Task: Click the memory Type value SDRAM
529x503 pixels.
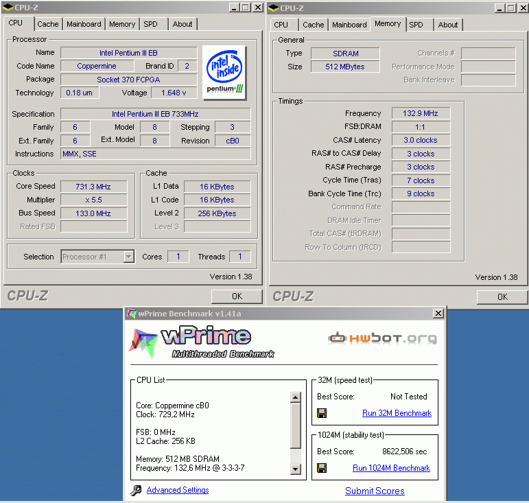Action: click(346, 54)
